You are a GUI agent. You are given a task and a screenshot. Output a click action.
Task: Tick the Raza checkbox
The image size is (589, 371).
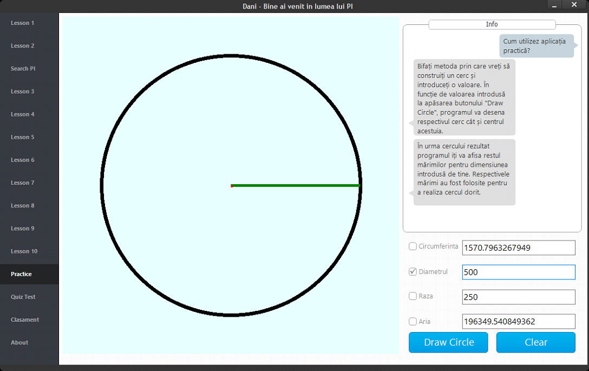[413, 296]
